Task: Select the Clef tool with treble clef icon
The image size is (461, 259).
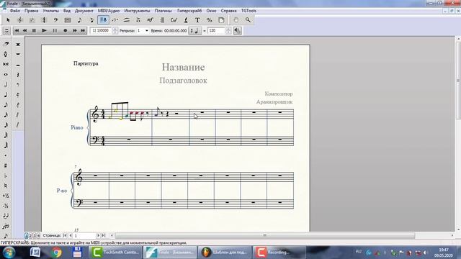Action: coord(20,20)
